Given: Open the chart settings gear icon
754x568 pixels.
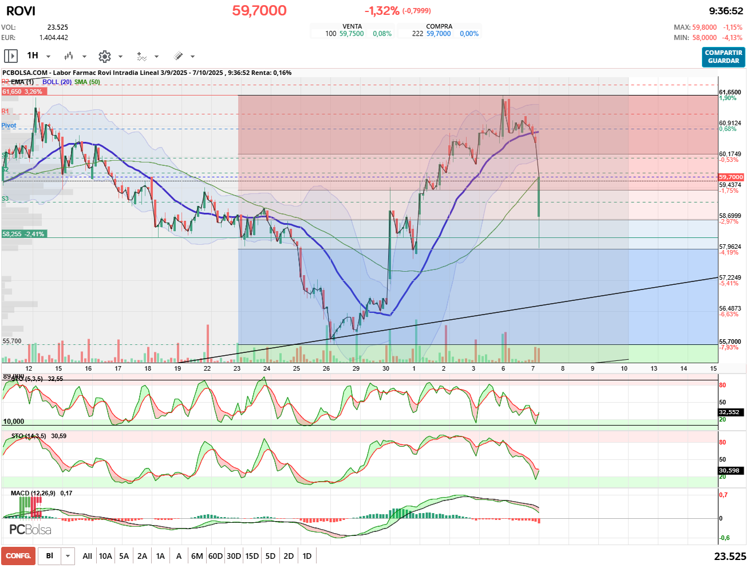Looking at the screenshot, I should click(x=104, y=56).
